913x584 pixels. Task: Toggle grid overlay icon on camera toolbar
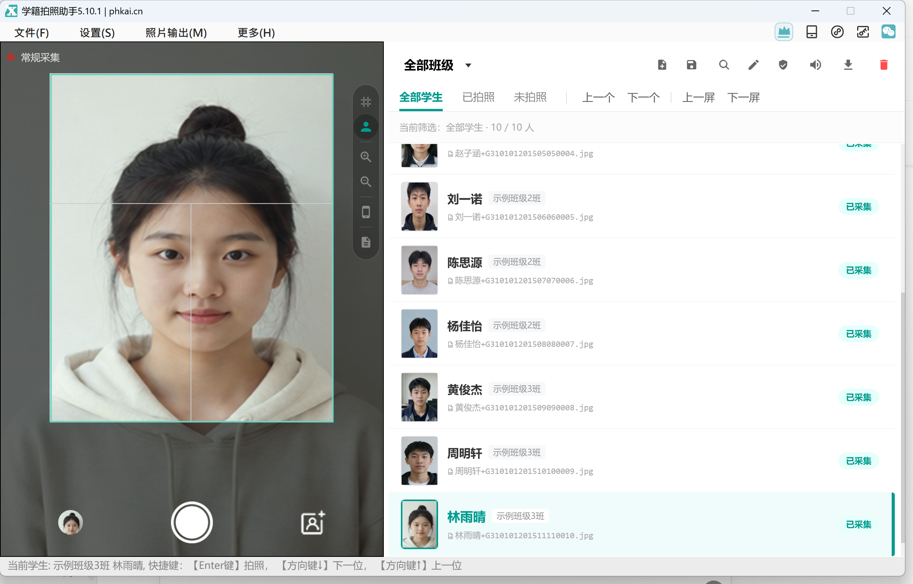[x=366, y=102]
